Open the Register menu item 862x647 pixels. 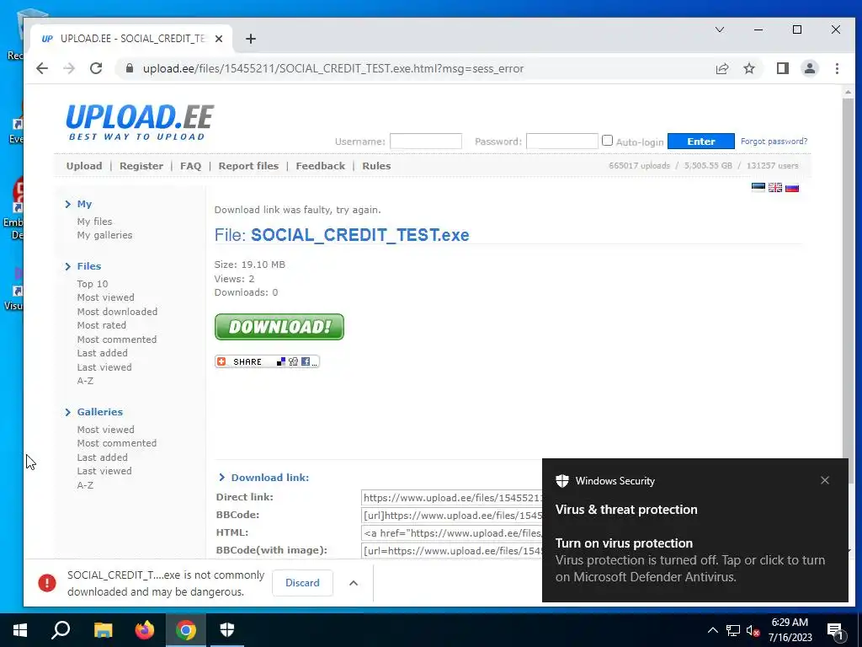click(141, 166)
